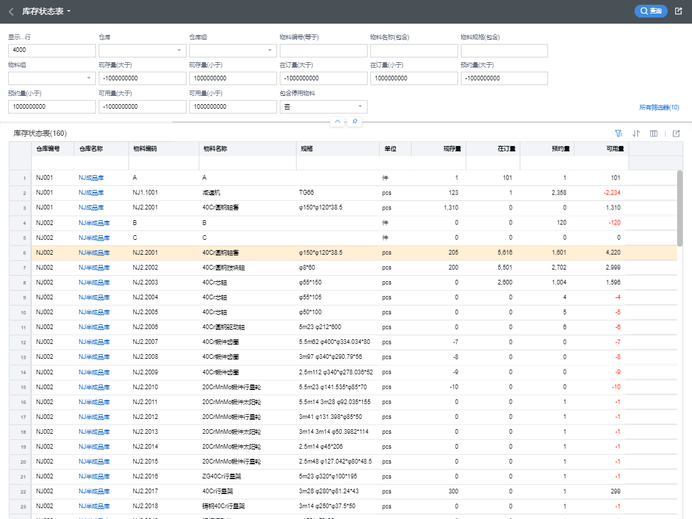This screenshot has width=692, height=519.
Task: Click the 预约量 column header
Action: tap(547, 149)
